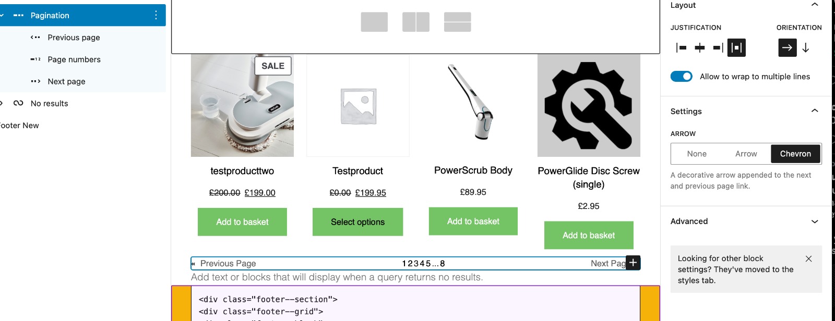Set orientation to vertical with the down arrow icon

tap(806, 47)
